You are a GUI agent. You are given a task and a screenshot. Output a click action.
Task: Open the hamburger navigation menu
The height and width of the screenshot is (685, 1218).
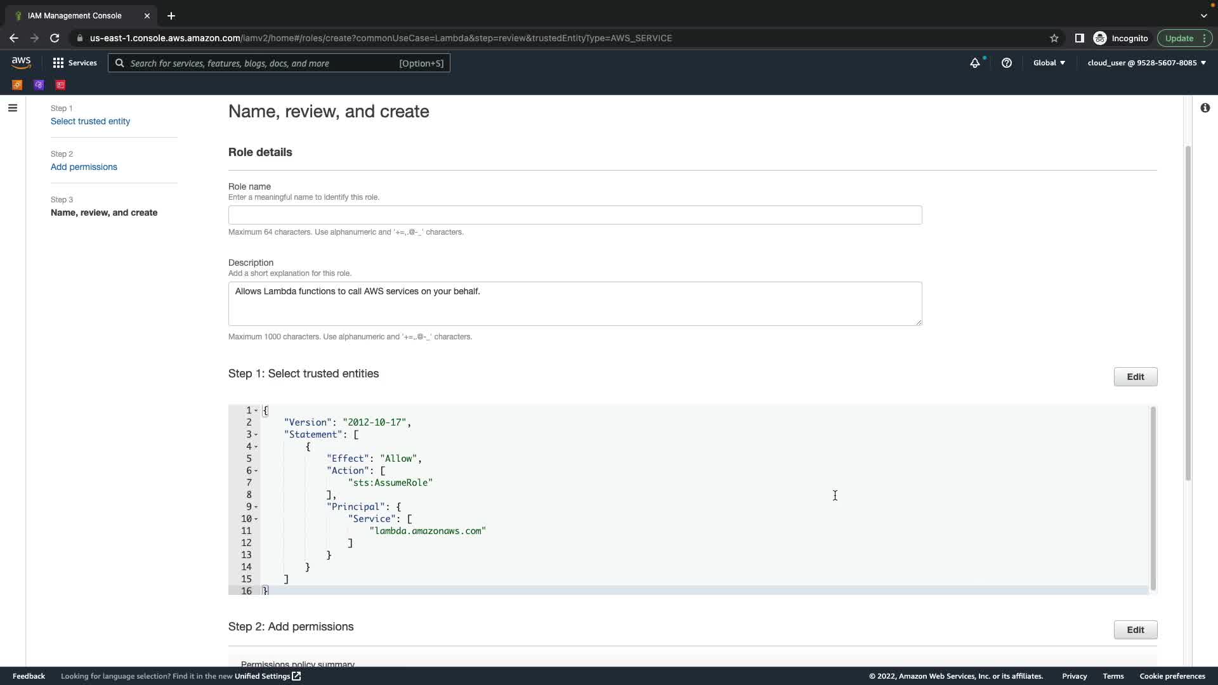click(12, 108)
